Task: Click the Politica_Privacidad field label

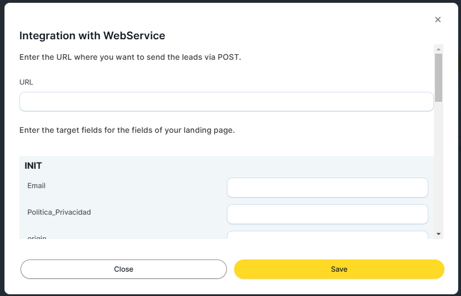Action: click(59, 212)
